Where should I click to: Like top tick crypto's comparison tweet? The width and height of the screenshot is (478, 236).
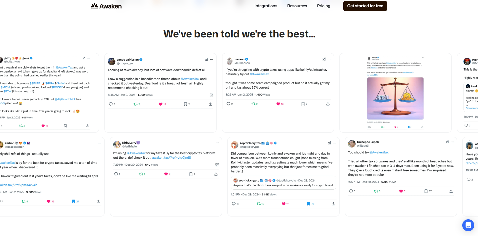click(x=283, y=204)
